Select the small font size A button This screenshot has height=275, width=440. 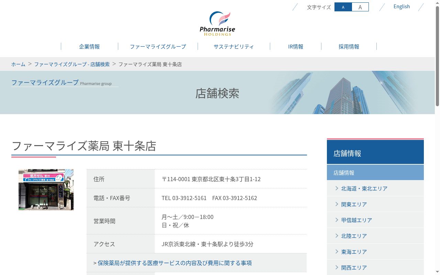pos(343,7)
